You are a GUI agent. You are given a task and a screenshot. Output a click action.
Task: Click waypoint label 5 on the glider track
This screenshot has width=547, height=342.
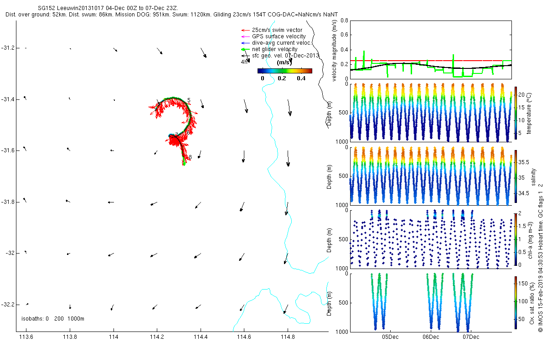[x=188, y=100]
